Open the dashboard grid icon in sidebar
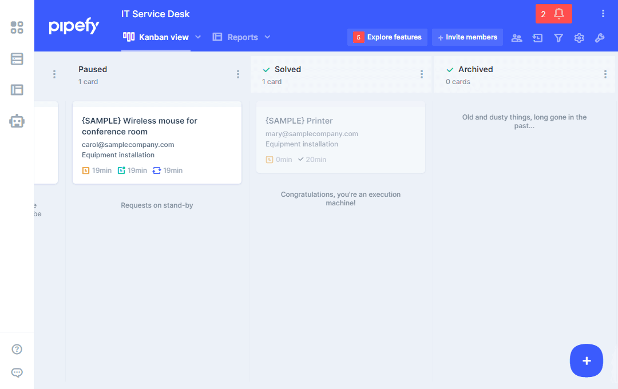 coord(17,27)
